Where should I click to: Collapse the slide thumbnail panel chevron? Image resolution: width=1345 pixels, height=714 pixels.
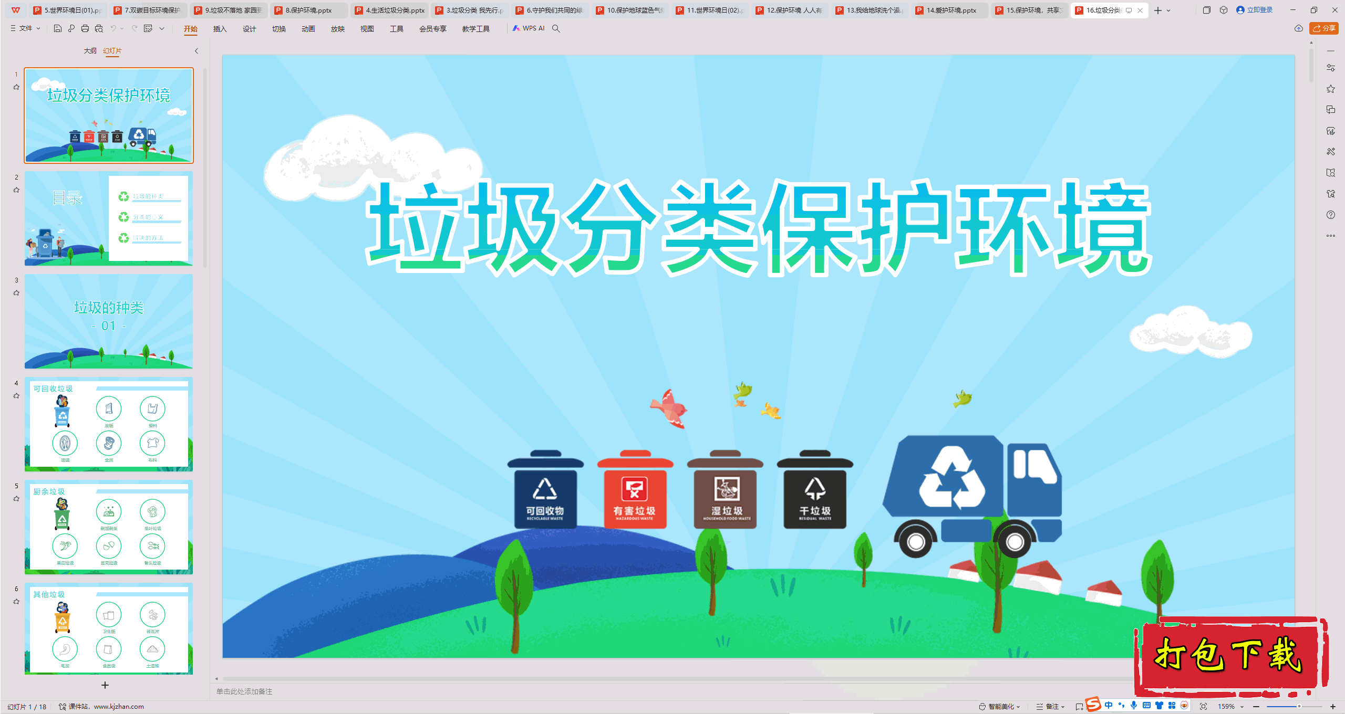196,51
